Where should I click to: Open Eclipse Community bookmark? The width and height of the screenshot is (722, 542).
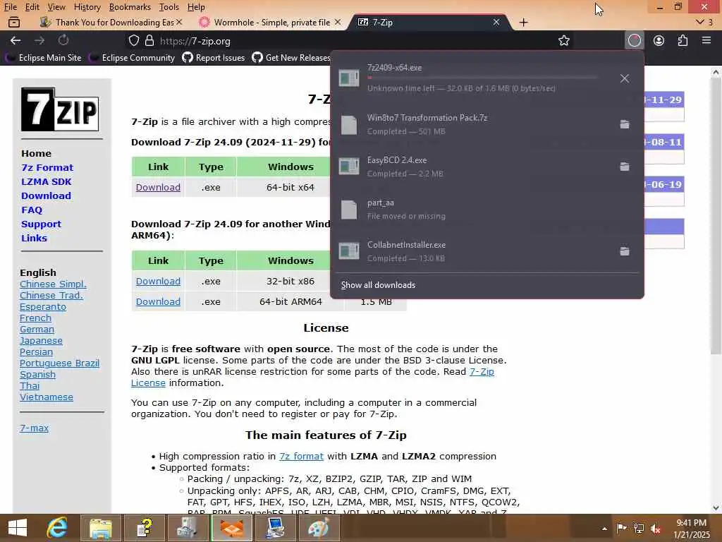click(133, 58)
